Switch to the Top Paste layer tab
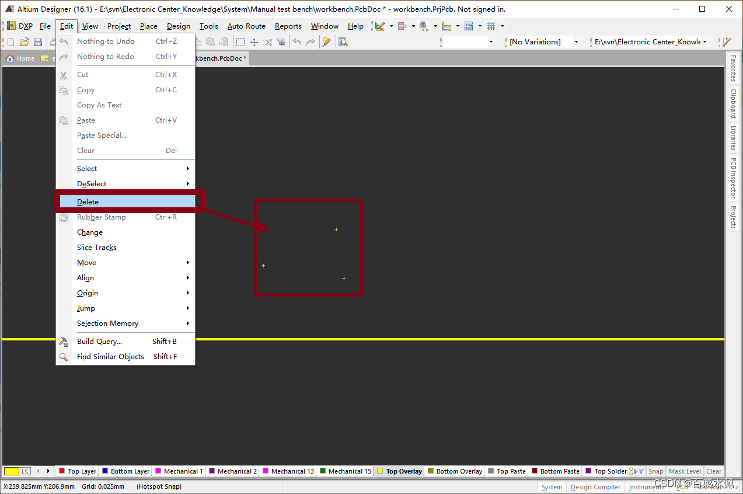This screenshot has width=743, height=494. [x=507, y=471]
